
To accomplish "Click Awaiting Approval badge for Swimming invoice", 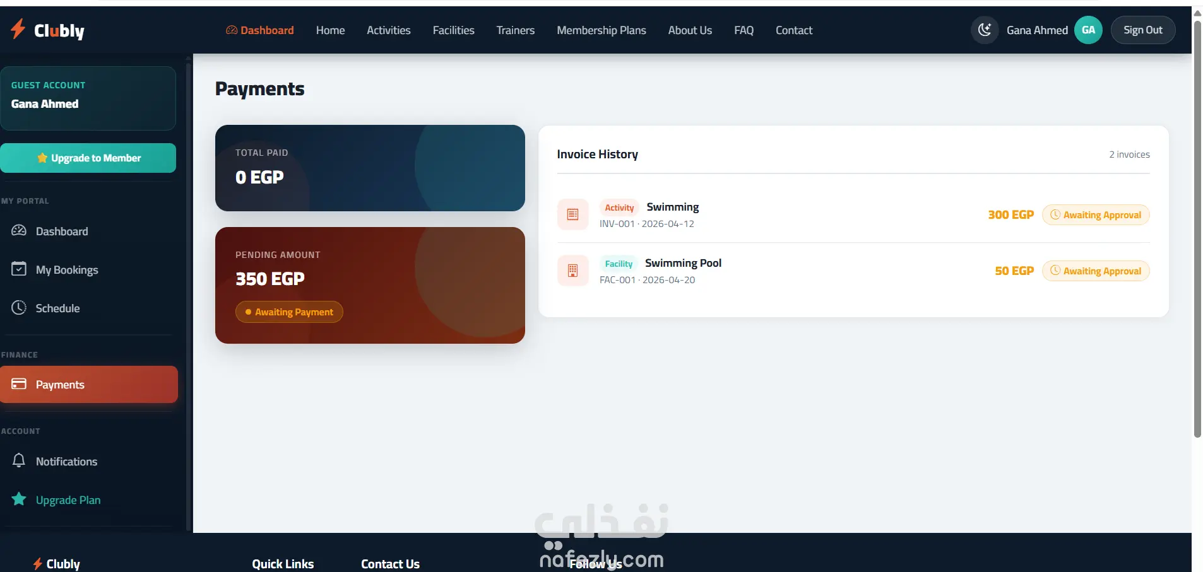I will pyautogui.click(x=1095, y=214).
